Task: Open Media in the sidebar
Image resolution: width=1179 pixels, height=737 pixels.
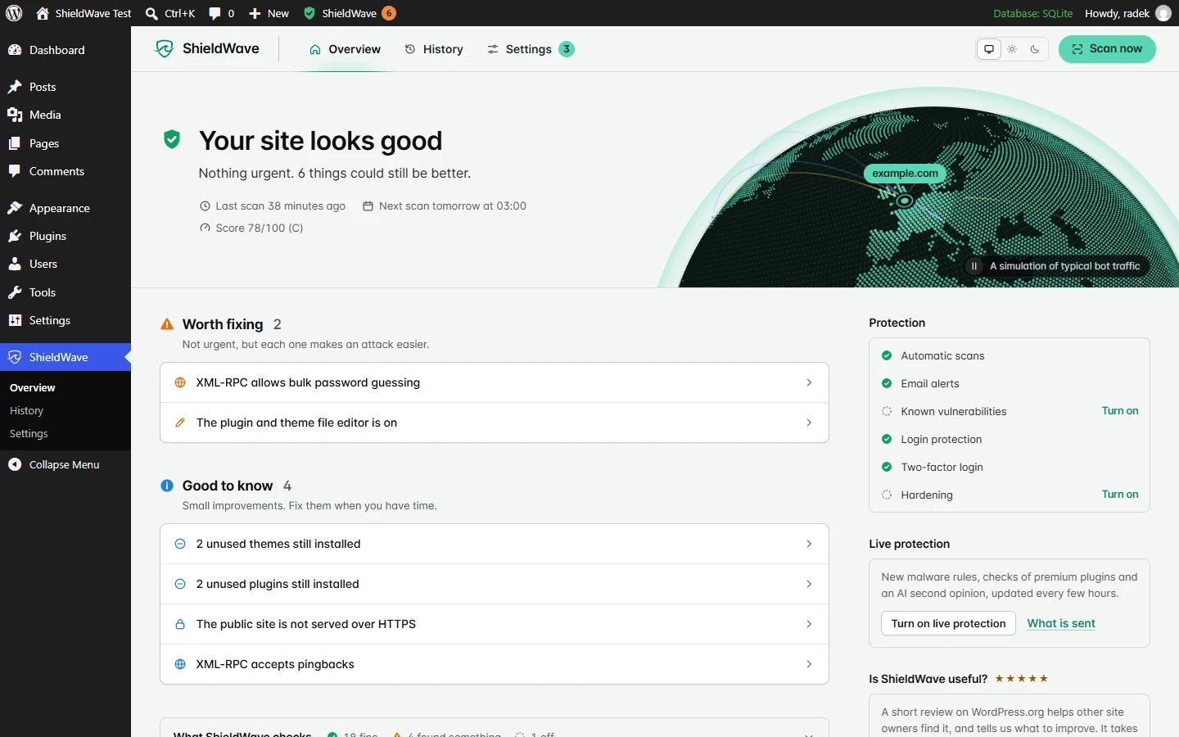Action: pos(65,115)
